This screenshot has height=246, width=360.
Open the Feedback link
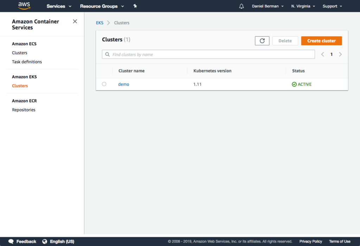[x=26, y=241]
